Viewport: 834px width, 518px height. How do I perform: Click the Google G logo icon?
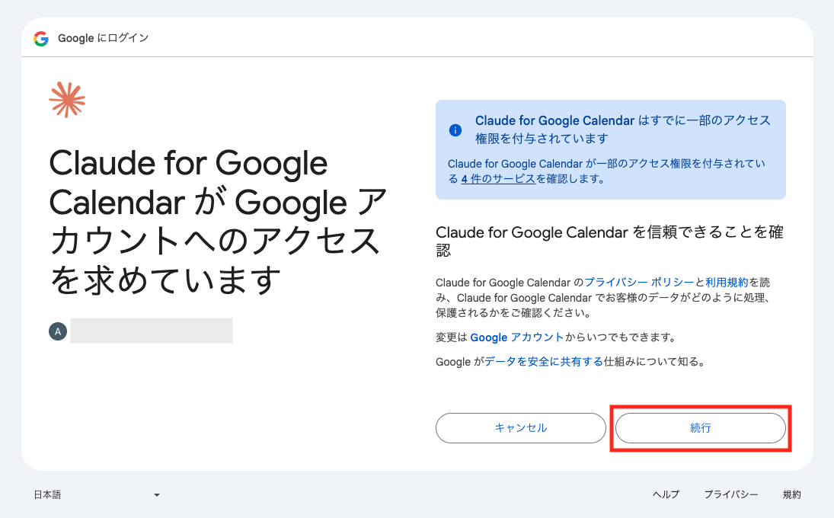(x=41, y=38)
